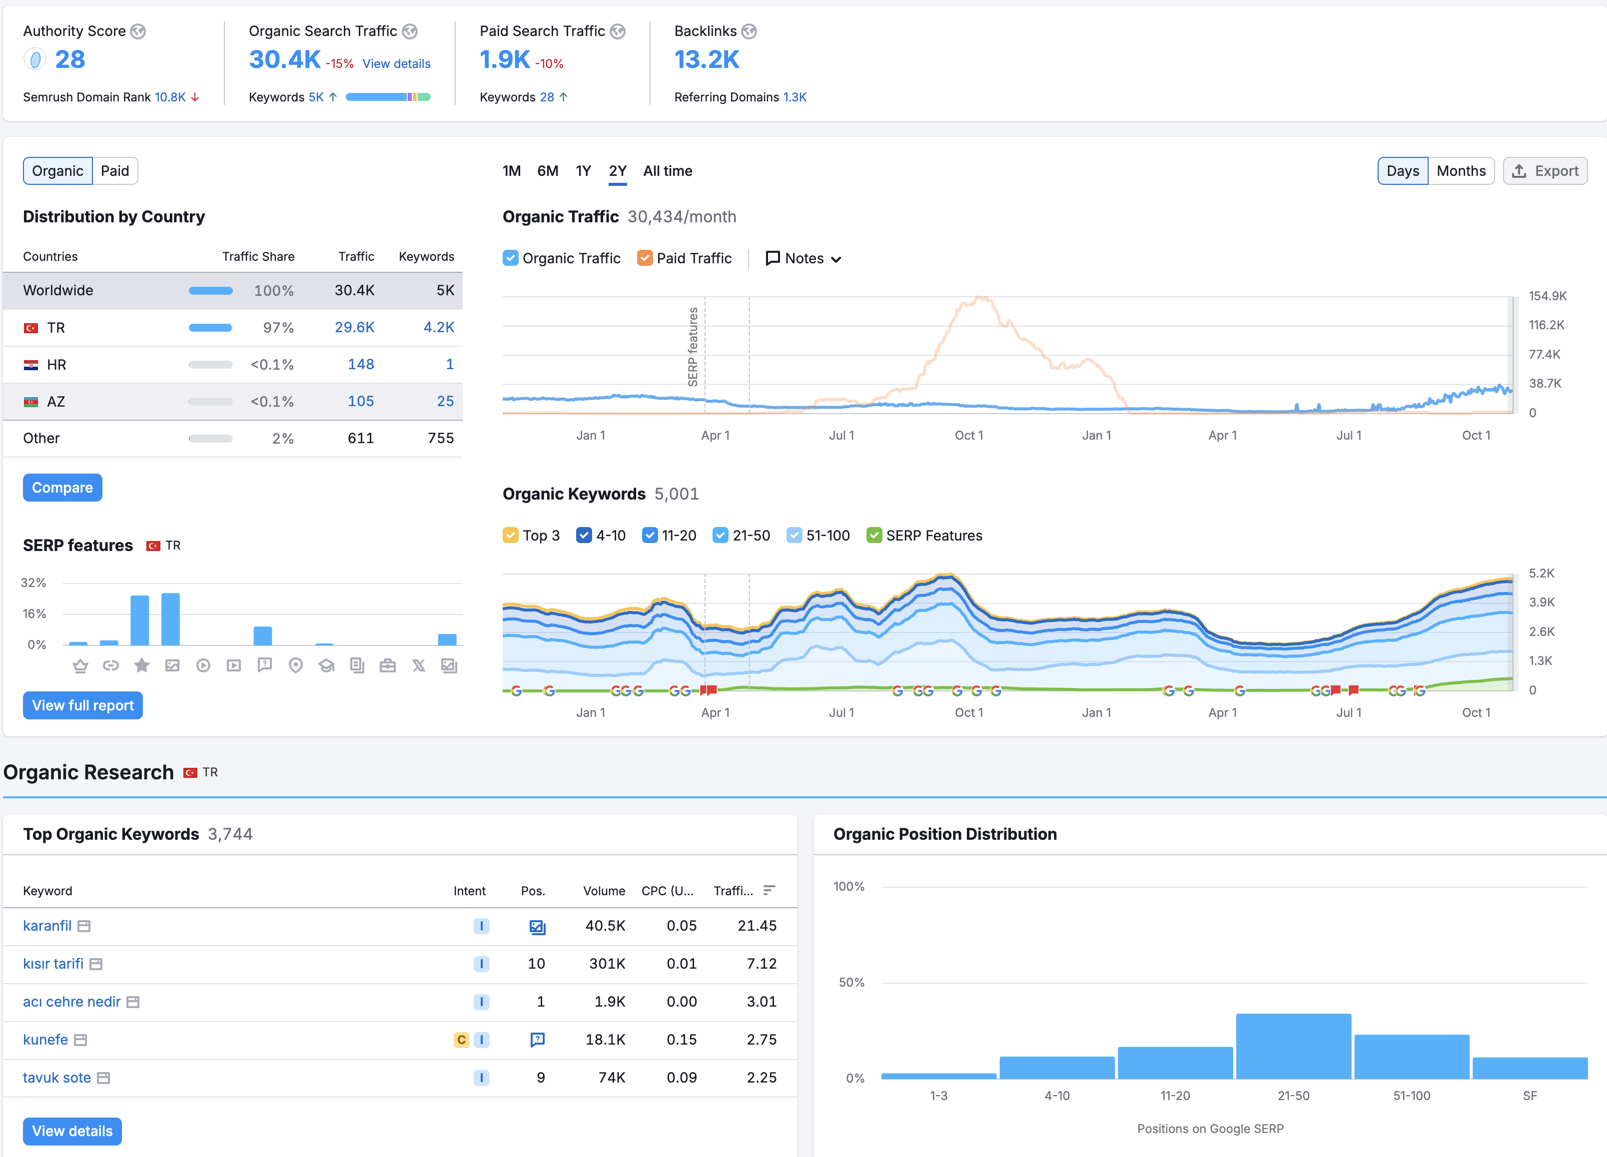Click the star reviews SERP feature icon

(x=142, y=665)
